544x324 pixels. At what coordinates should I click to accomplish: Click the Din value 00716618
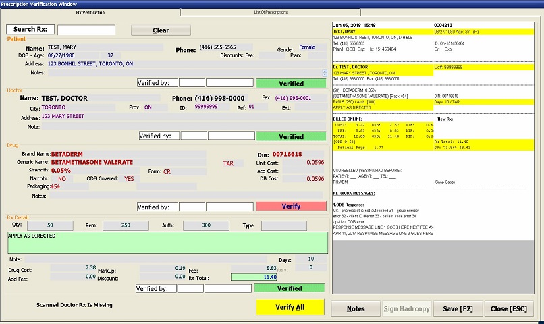click(287, 154)
